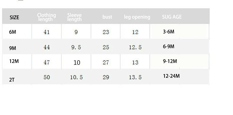Click the 6M size row label
This screenshot has height=115, width=233.
tap(13, 32)
